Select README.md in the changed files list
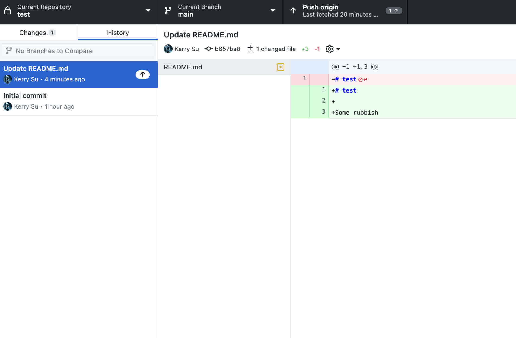The width and height of the screenshot is (516, 338). click(x=224, y=67)
